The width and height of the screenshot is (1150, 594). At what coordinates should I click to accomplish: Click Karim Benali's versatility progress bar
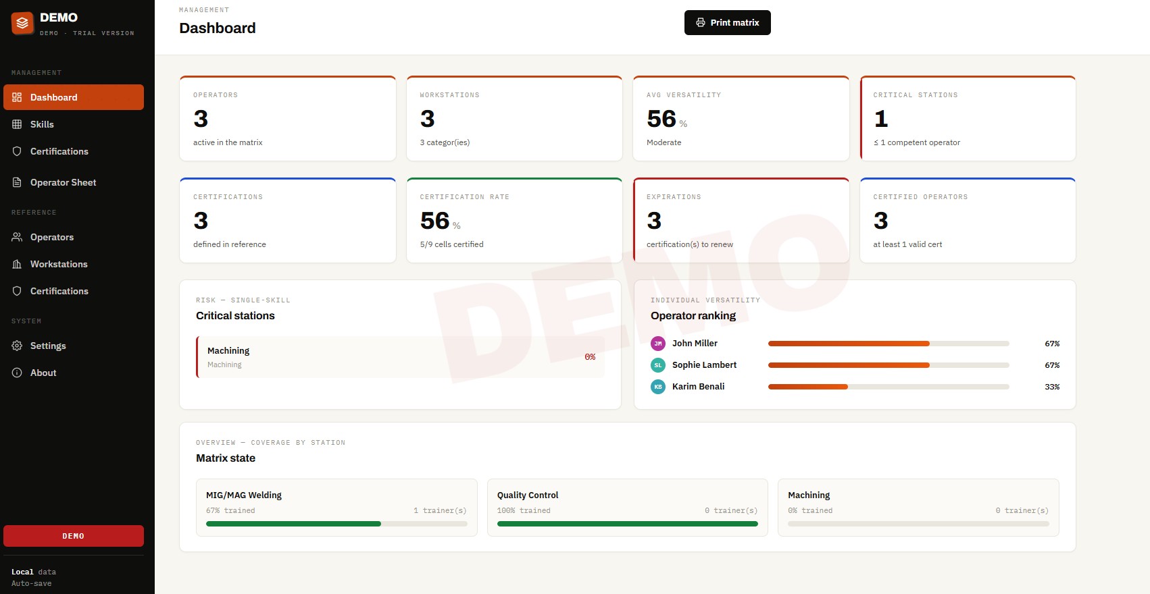[x=889, y=387]
